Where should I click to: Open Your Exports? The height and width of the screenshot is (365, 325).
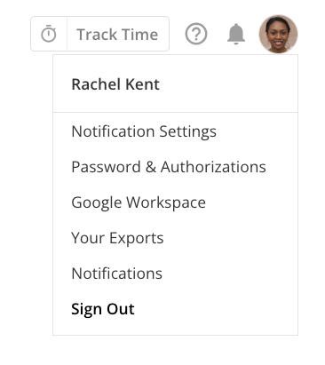tap(117, 238)
